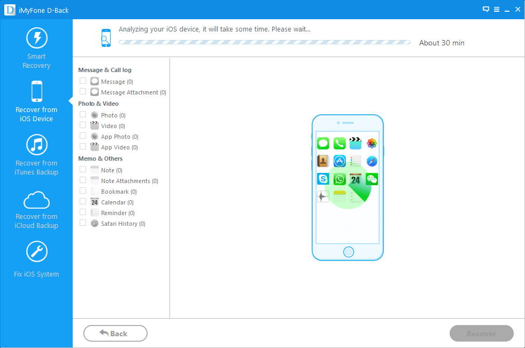This screenshot has height=348, width=525.
Task: Click the green Messages icon on illustration
Action: (x=323, y=144)
